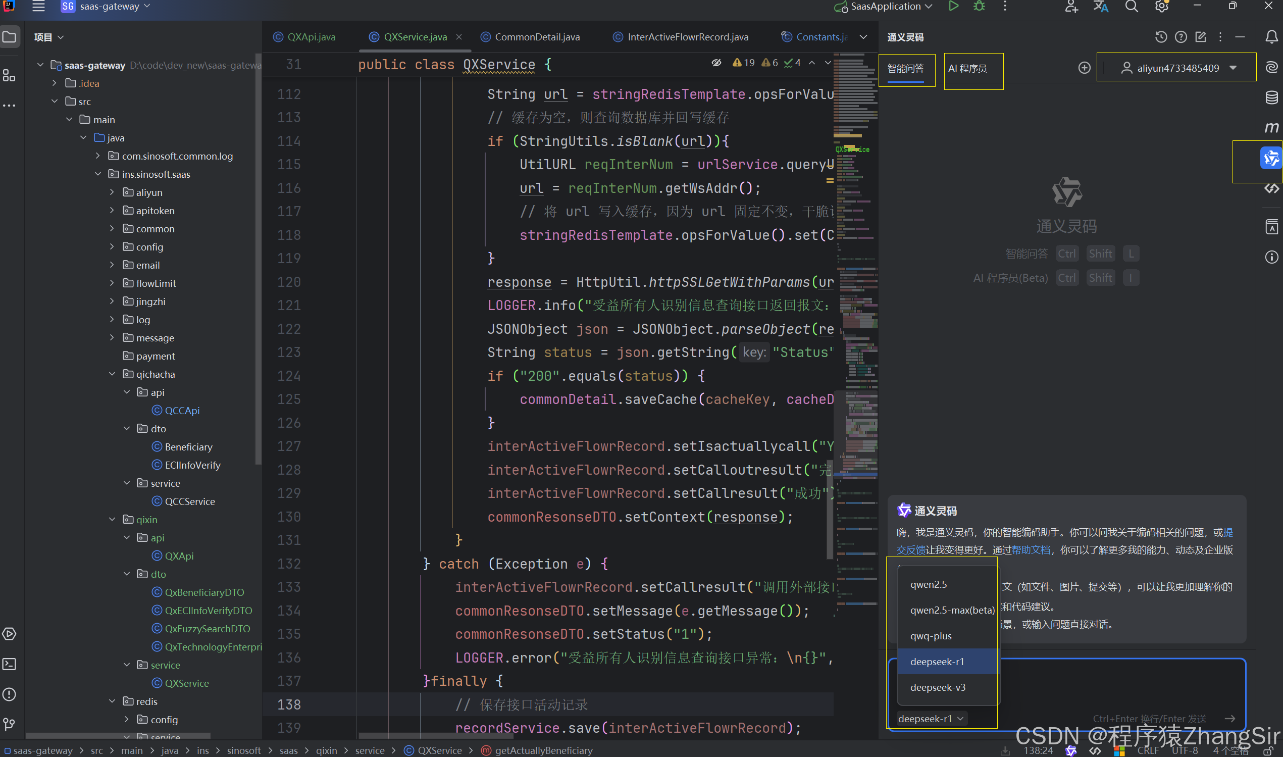Switch to the CommonDetail.java tab
Screen dimensions: 1283x757
coord(530,37)
